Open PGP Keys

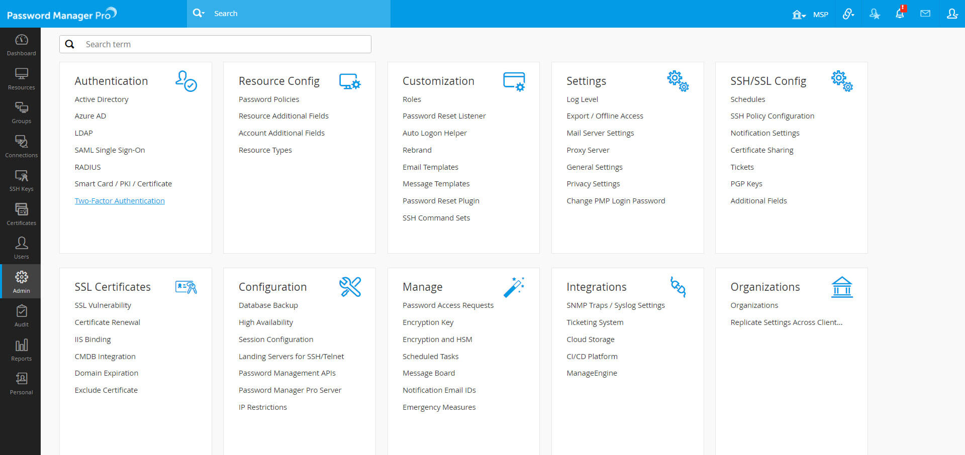pos(746,184)
